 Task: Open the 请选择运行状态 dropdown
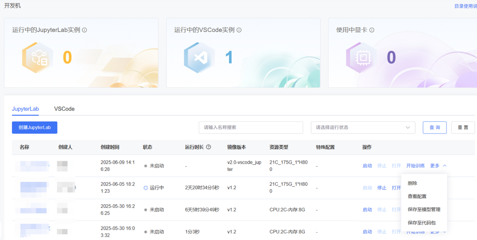coord(363,127)
